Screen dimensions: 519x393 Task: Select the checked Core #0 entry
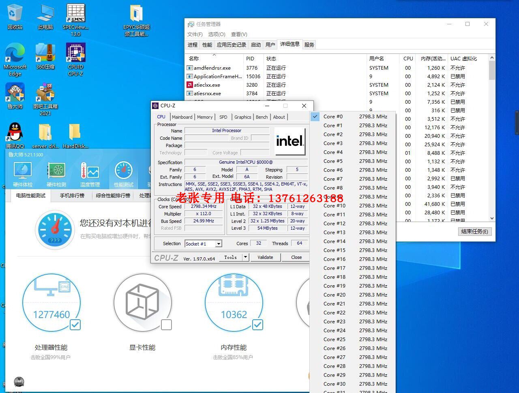point(352,117)
